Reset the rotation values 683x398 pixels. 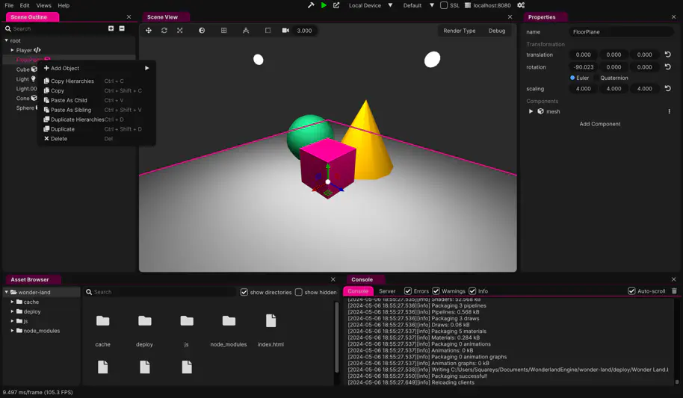tap(667, 67)
